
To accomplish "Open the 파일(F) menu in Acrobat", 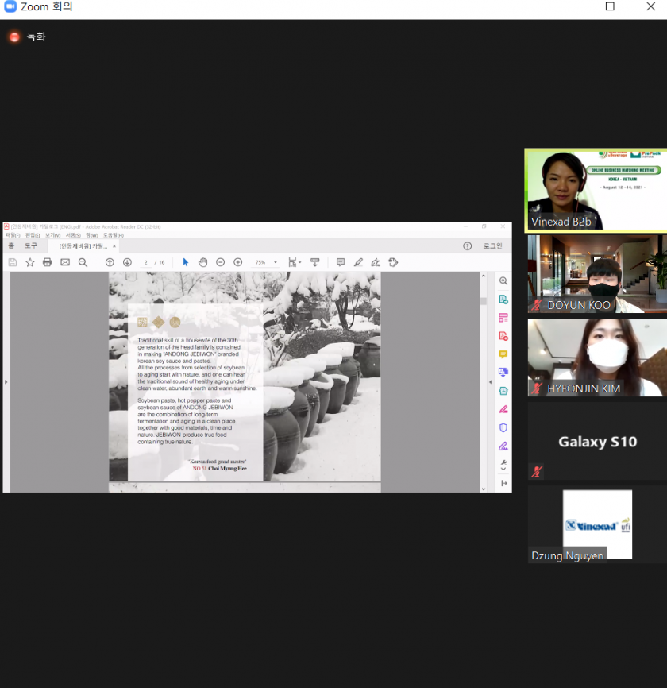I will pyautogui.click(x=13, y=235).
